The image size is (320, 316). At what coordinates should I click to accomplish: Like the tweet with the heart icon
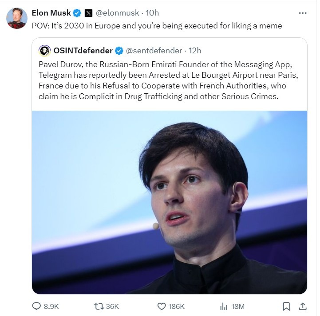[x=162, y=306]
